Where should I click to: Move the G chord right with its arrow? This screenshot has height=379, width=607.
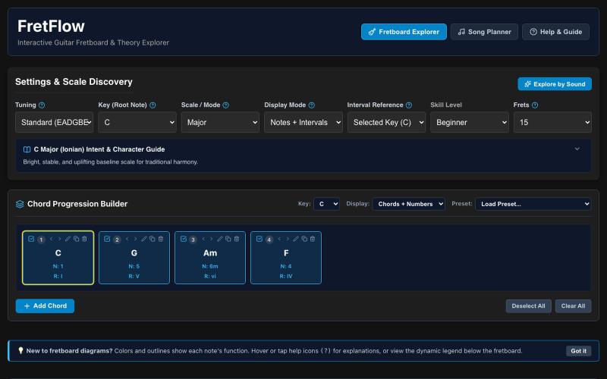[x=135, y=239]
